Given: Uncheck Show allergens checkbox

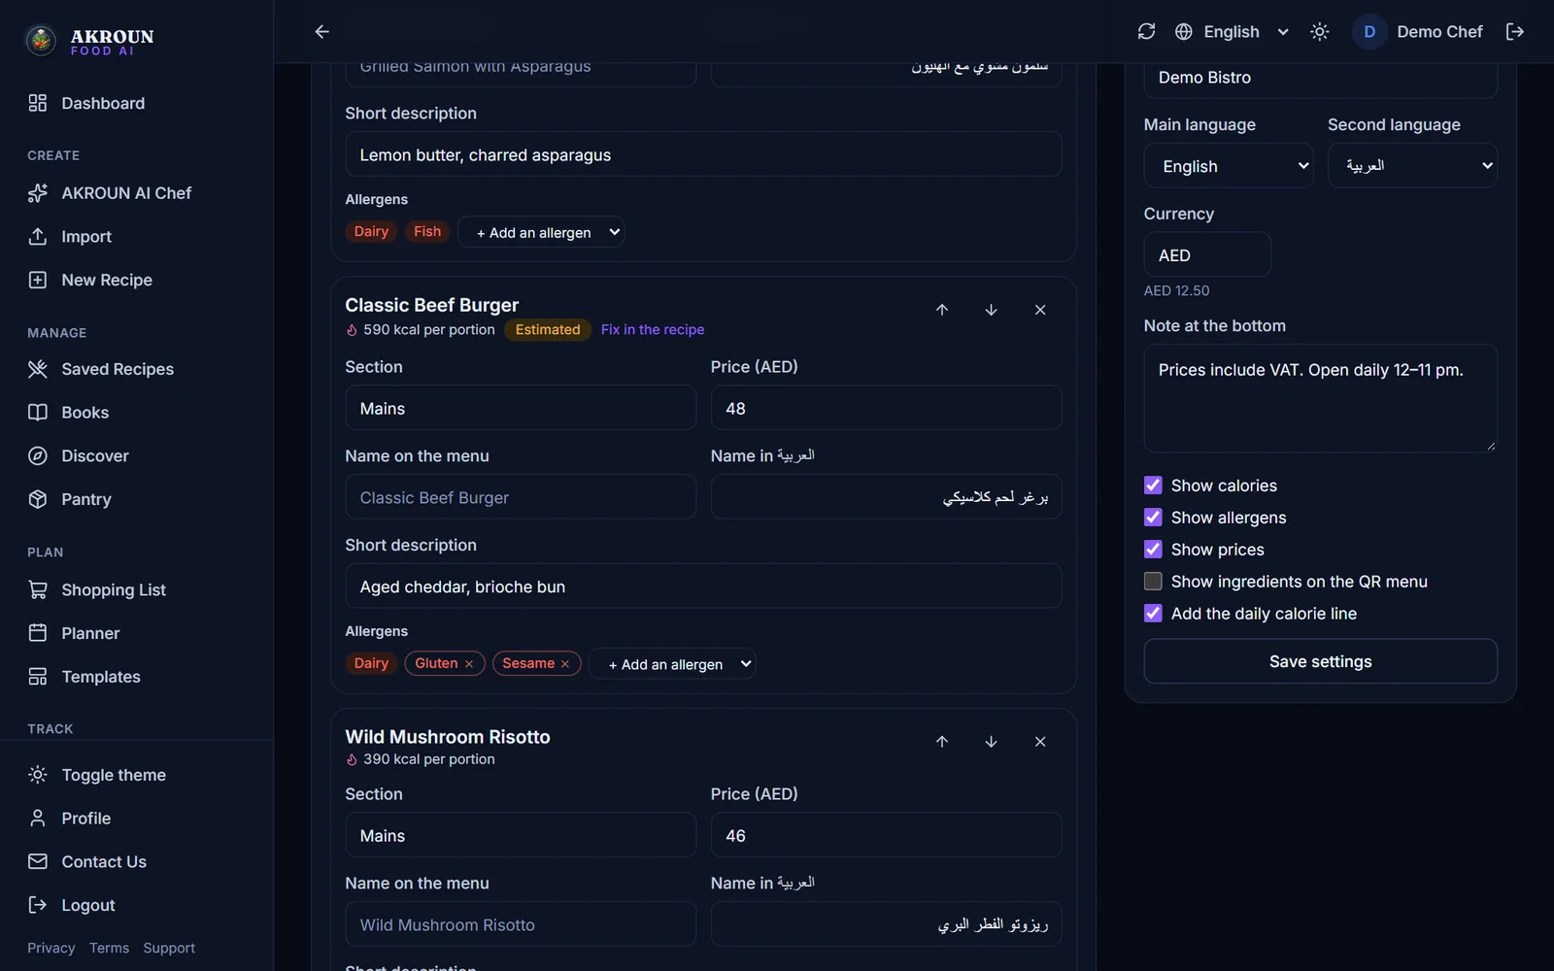Looking at the screenshot, I should 1153,518.
